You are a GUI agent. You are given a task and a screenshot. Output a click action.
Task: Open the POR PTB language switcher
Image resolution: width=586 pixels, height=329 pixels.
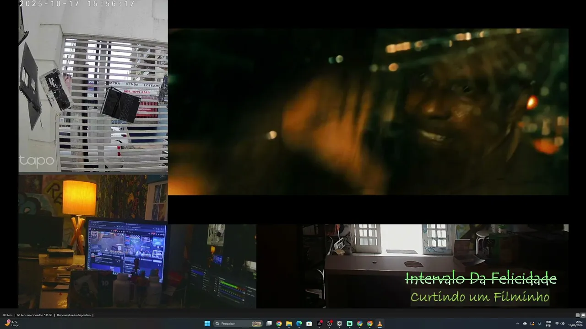548,324
